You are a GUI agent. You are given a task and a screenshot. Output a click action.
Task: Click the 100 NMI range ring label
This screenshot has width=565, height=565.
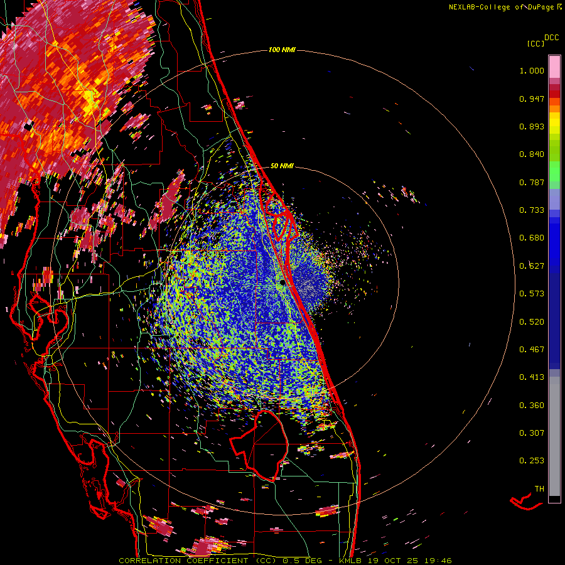(x=282, y=50)
